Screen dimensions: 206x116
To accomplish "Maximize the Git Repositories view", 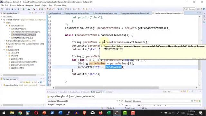I will coord(44,79).
